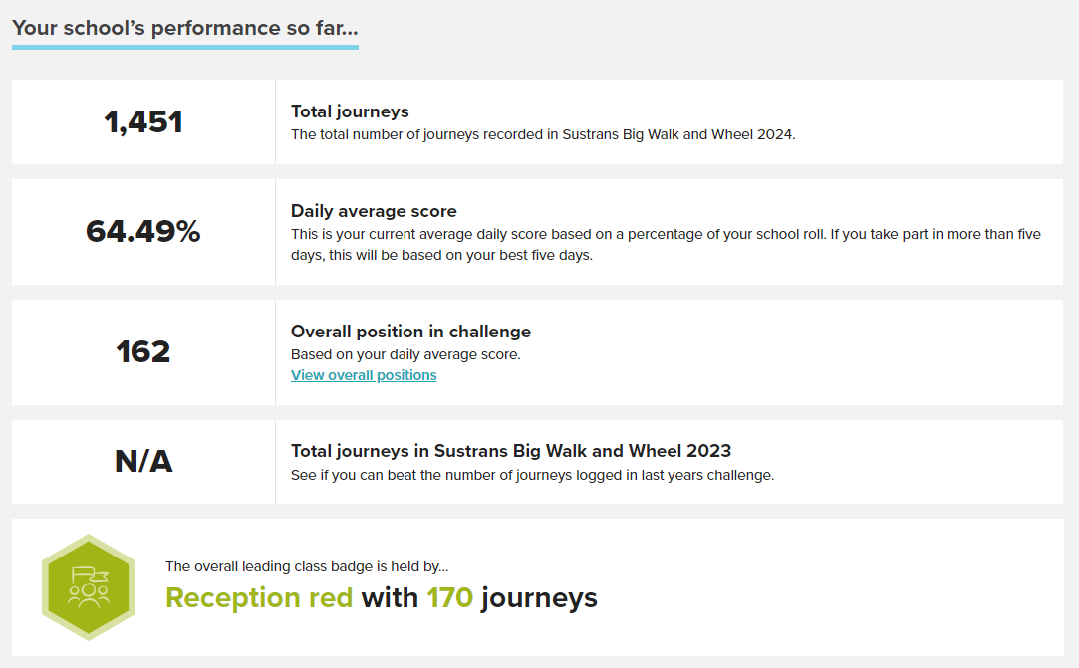
Task: Click the Reception red class name
Action: tap(259, 598)
